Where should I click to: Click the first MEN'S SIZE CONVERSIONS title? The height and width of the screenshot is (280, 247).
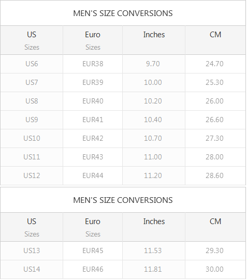123,13
